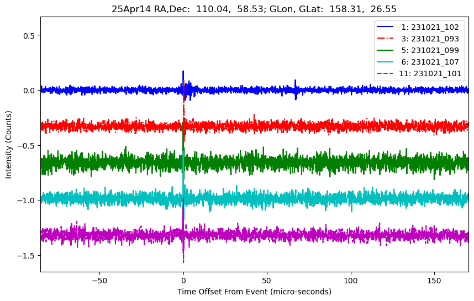Image resolution: width=474 pixels, height=301 pixels.
Task: Click the y-axis tick label −1.0
Action: [27, 200]
